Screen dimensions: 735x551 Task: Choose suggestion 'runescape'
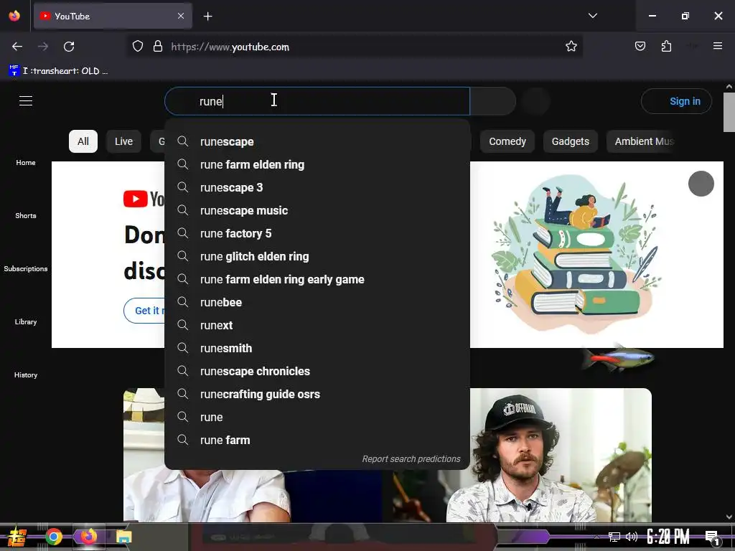317,141
